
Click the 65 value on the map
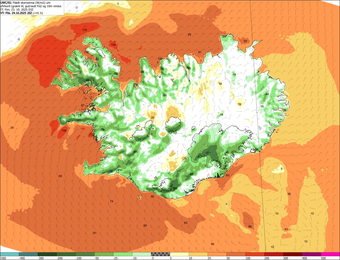pos(60,176)
